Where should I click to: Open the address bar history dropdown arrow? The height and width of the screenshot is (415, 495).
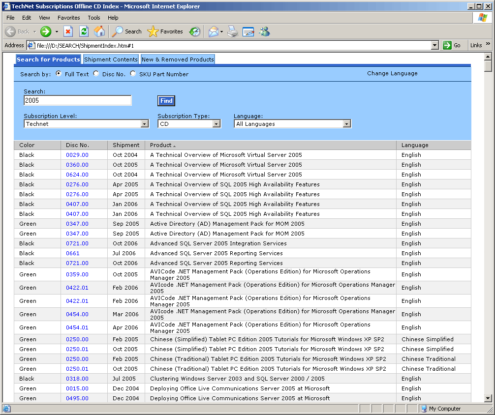coord(434,45)
